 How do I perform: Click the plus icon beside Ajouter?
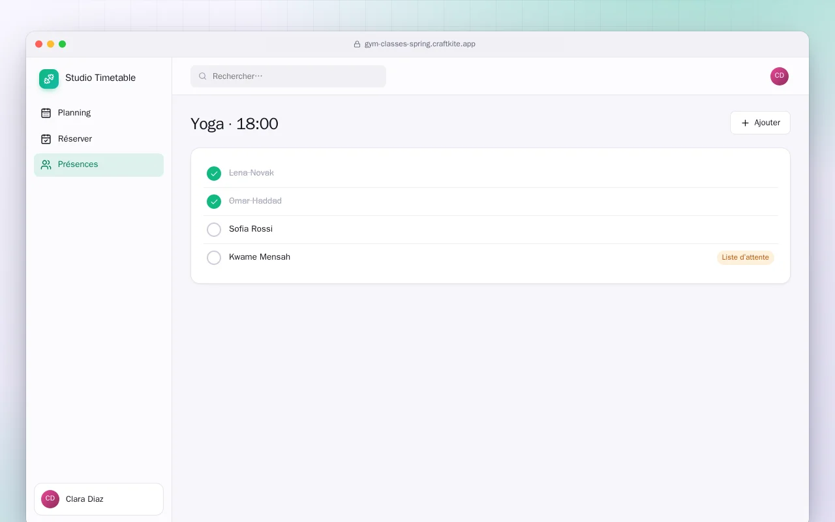click(745, 123)
